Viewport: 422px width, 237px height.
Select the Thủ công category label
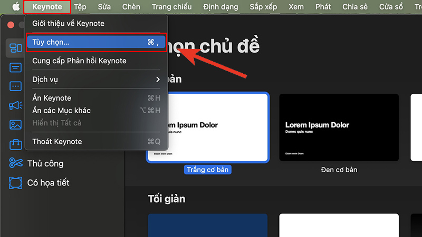(x=45, y=163)
